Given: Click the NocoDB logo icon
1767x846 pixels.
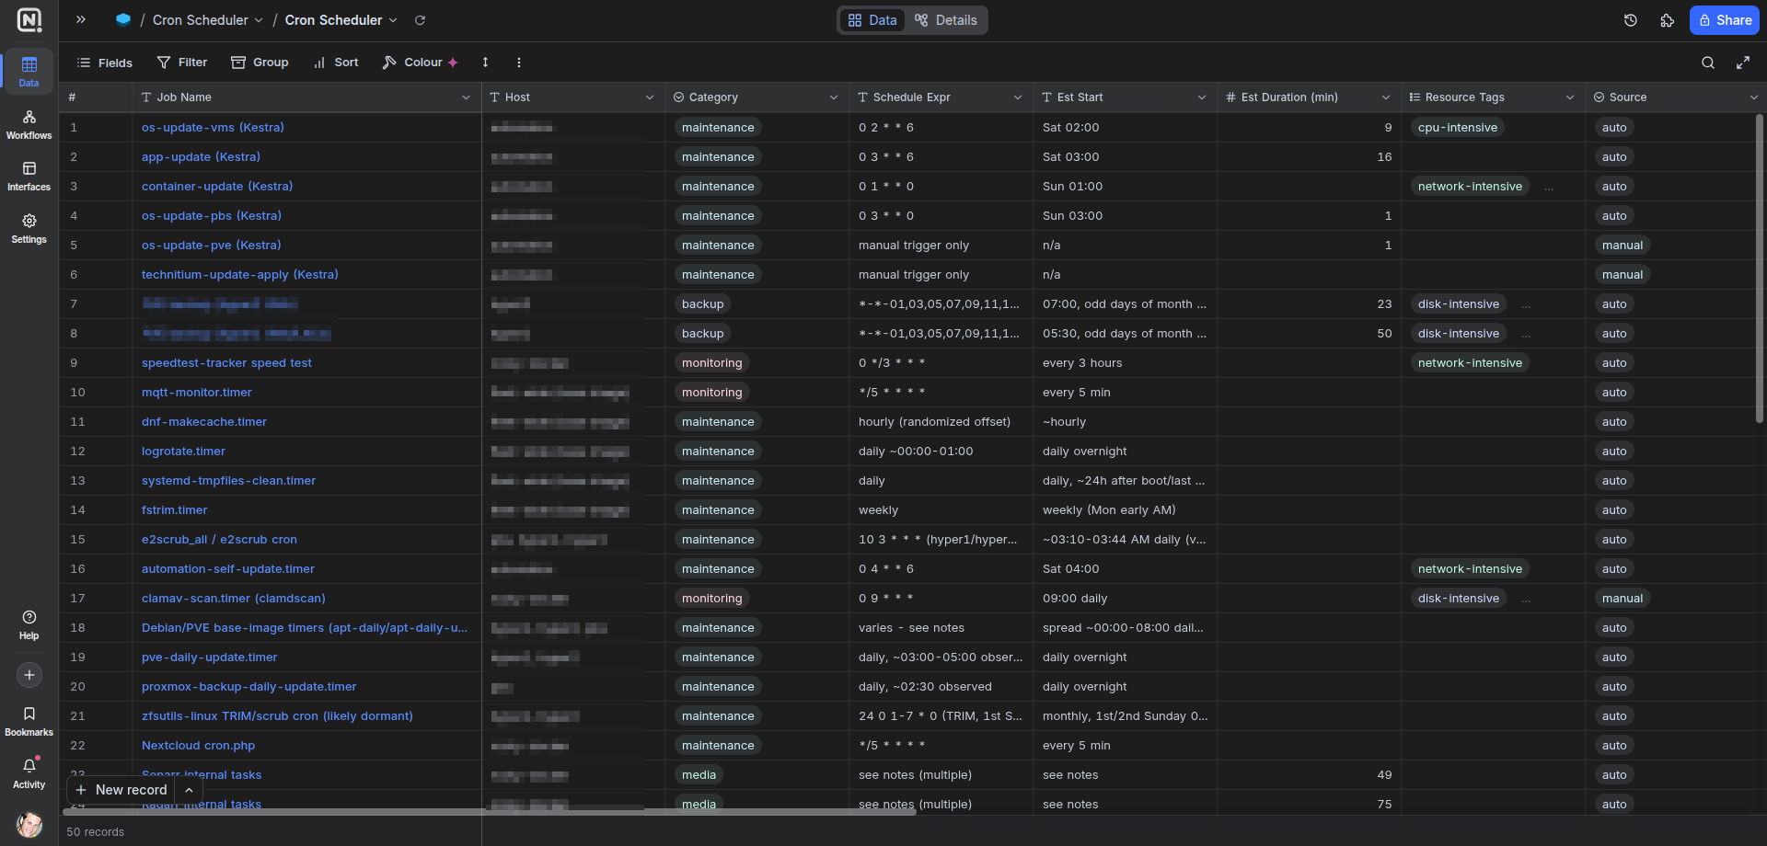Looking at the screenshot, I should tap(29, 20).
